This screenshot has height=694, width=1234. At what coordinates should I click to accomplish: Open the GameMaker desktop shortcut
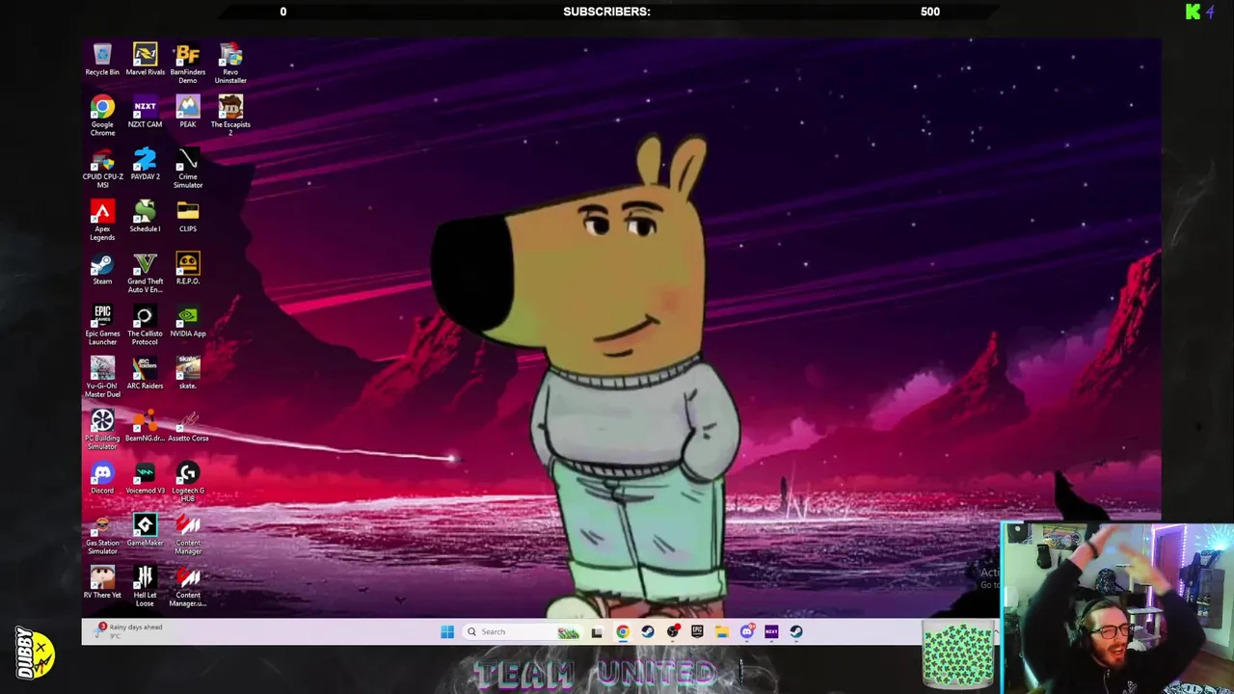click(x=145, y=529)
